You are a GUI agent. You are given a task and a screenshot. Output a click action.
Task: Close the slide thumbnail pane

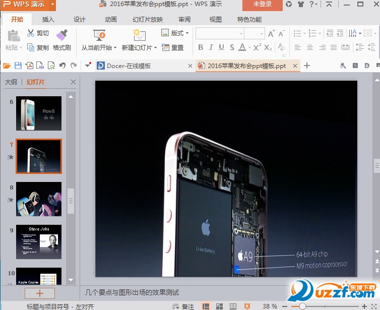pyautogui.click(x=73, y=82)
